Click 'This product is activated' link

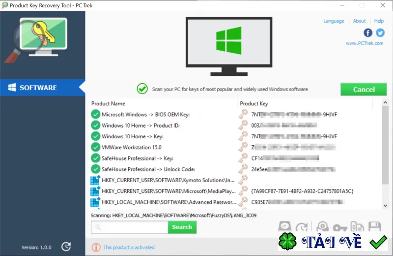129,248
